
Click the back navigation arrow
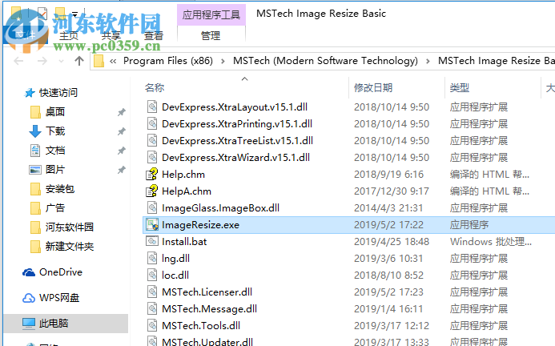click(x=18, y=61)
